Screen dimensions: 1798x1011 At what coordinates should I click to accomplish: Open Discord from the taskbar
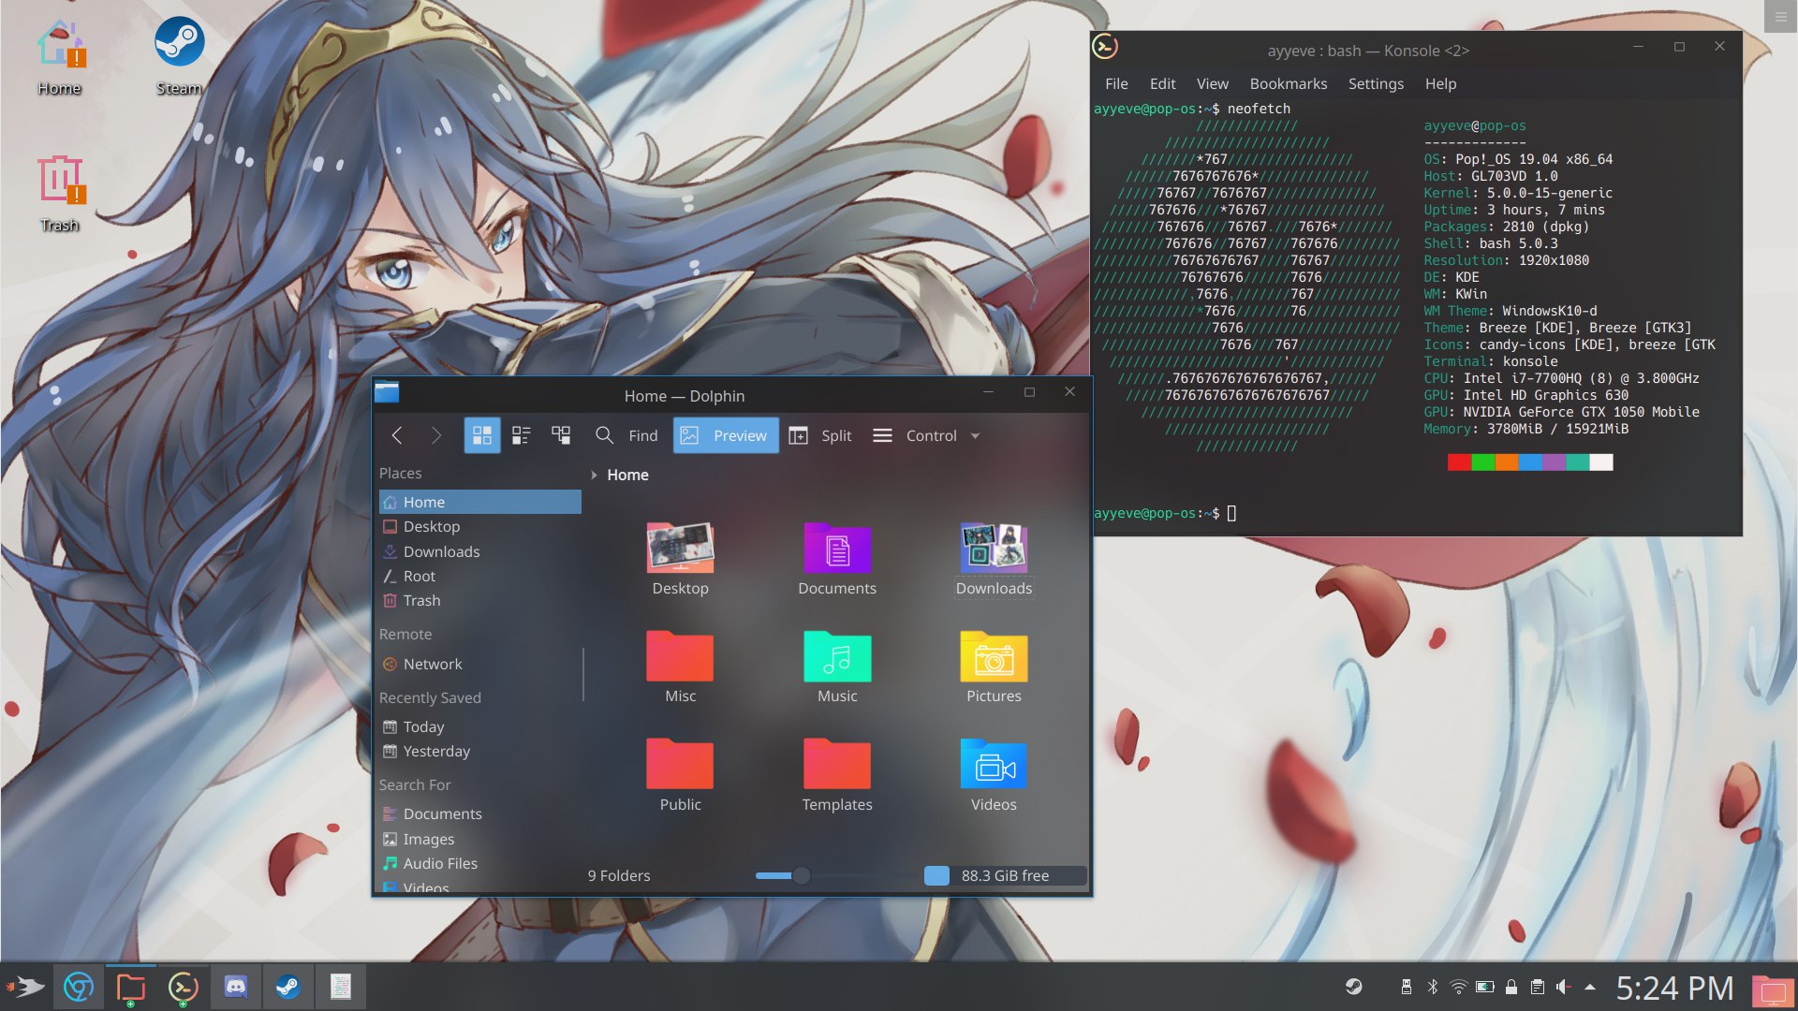(x=236, y=987)
